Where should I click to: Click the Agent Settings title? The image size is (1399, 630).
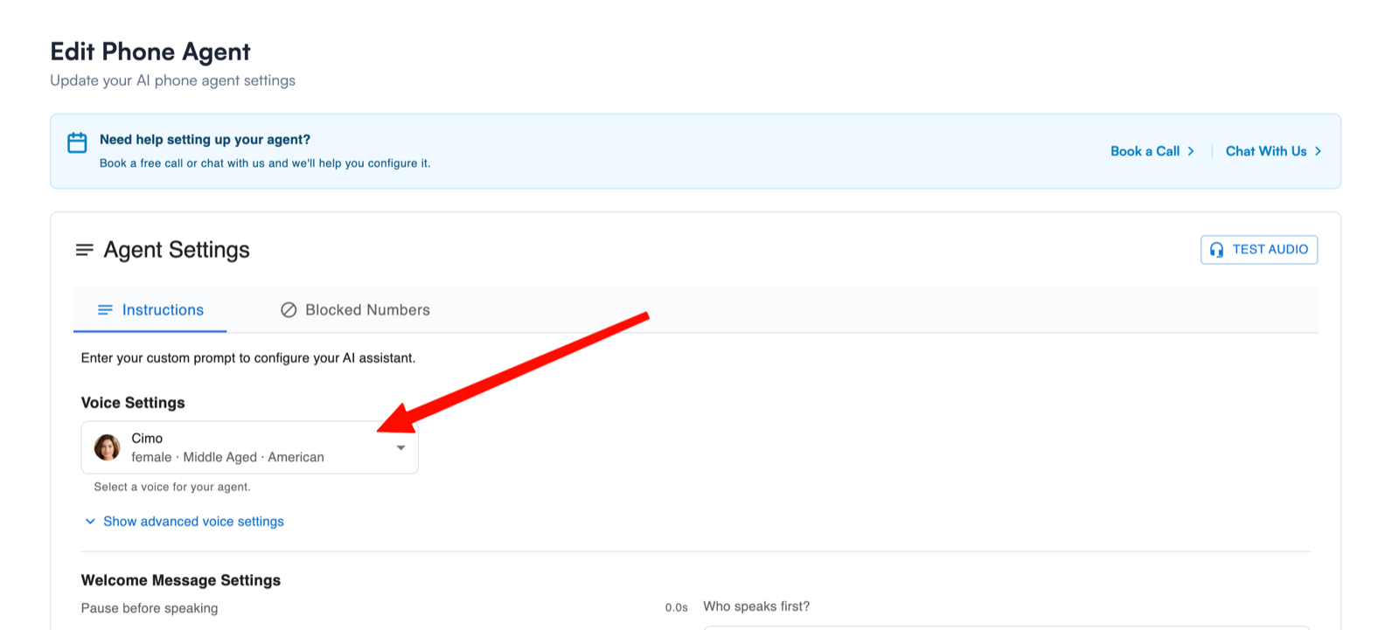pos(177,250)
